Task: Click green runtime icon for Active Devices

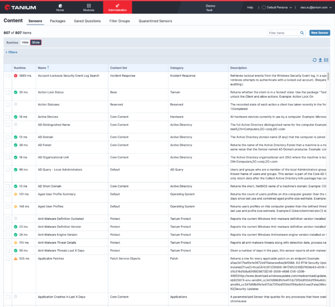Action: [x=16, y=117]
